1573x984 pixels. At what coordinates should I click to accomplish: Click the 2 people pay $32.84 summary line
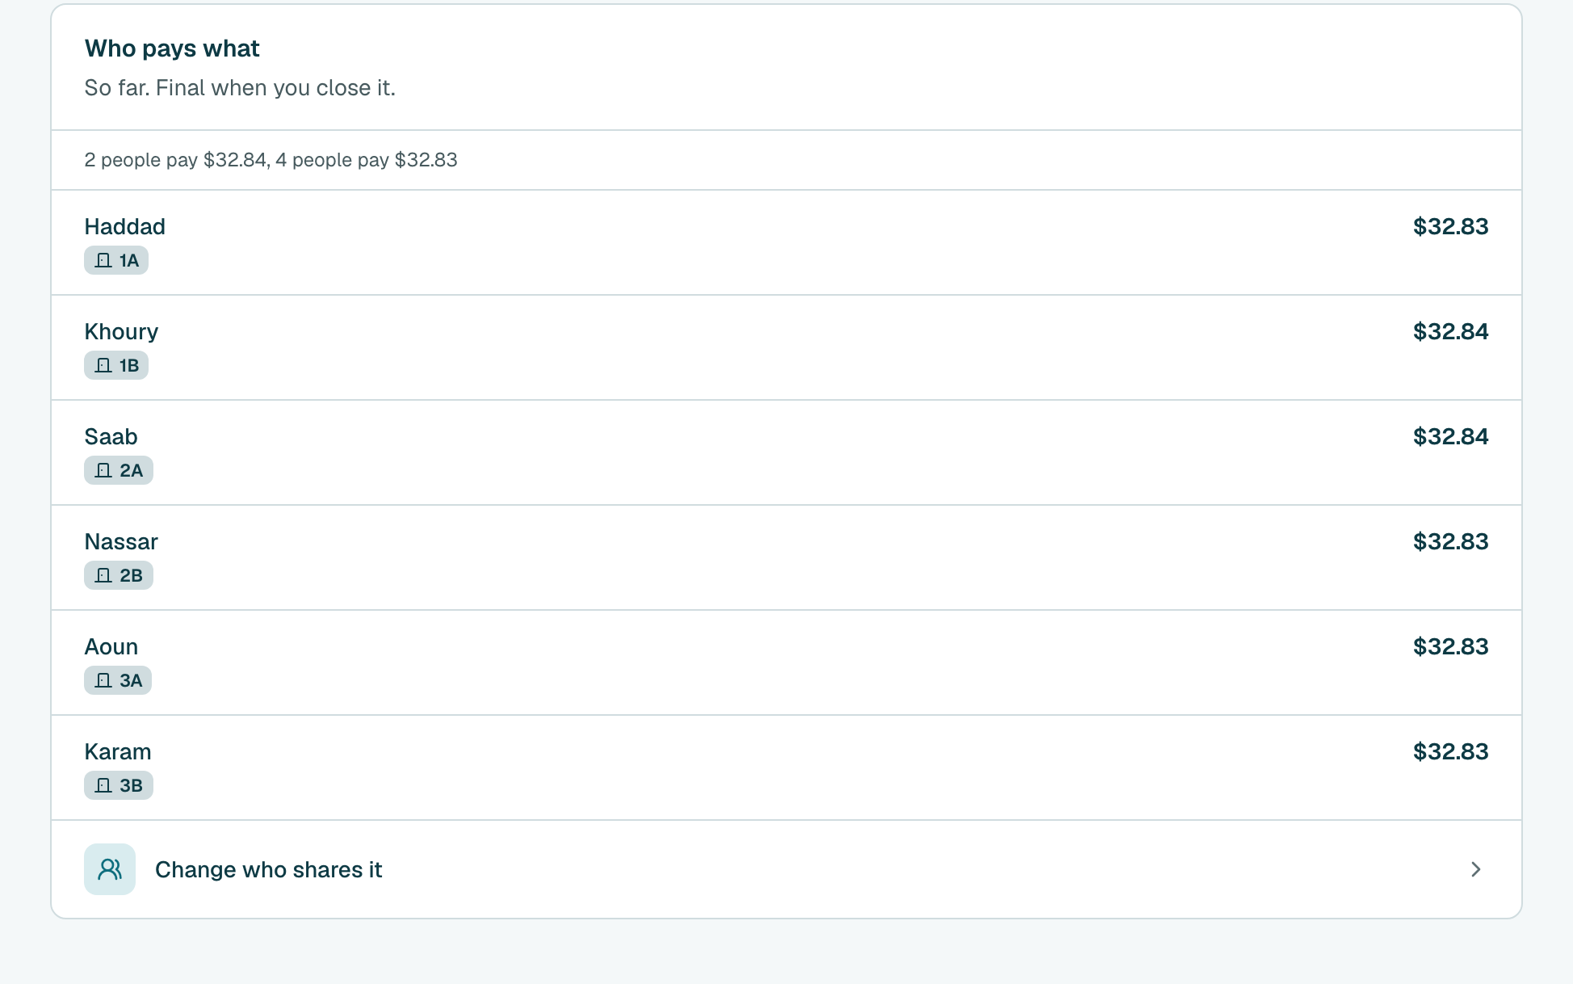pos(271,160)
